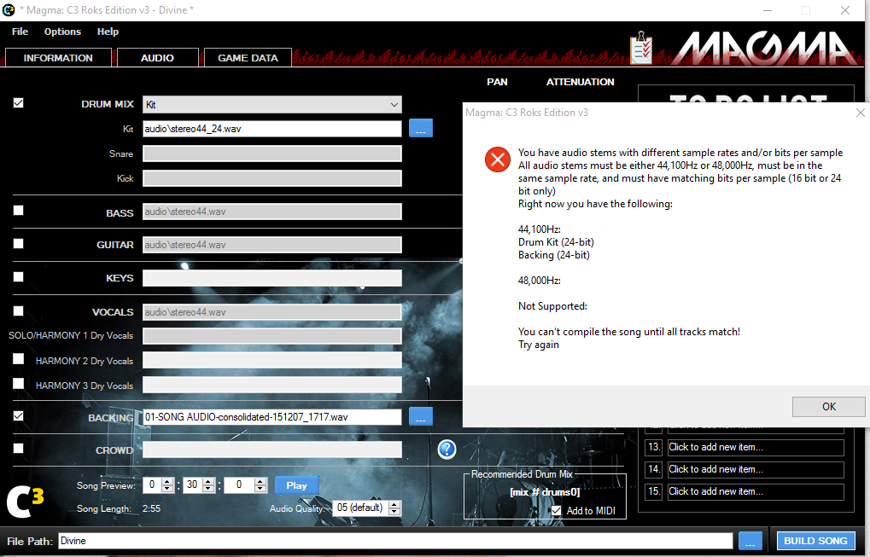This screenshot has width=870, height=557.
Task: Open the File menu
Action: (x=20, y=32)
